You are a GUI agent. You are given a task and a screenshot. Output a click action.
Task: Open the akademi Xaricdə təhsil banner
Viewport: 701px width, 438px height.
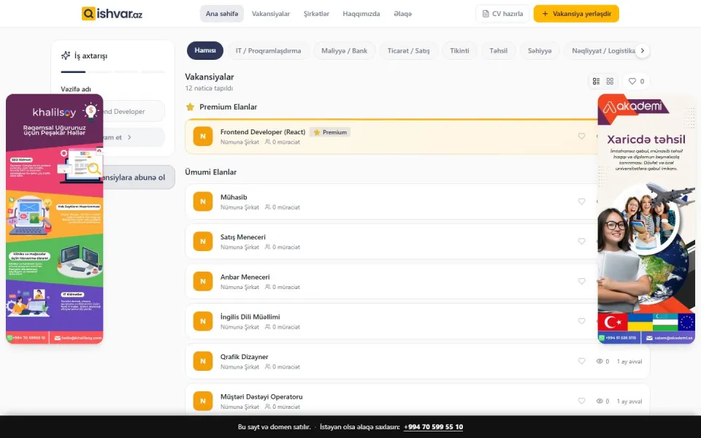coord(646,218)
